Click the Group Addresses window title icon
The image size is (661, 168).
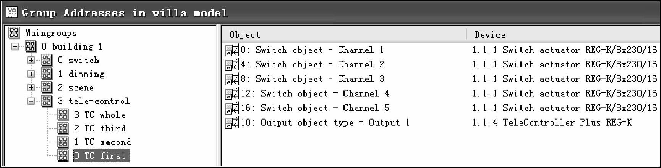pyautogui.click(x=12, y=13)
